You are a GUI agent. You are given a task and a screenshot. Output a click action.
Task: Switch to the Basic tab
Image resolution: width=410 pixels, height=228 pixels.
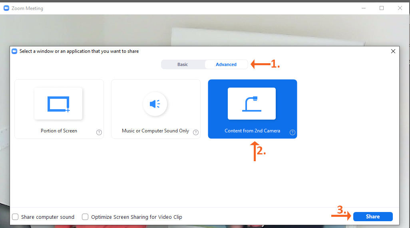183,64
